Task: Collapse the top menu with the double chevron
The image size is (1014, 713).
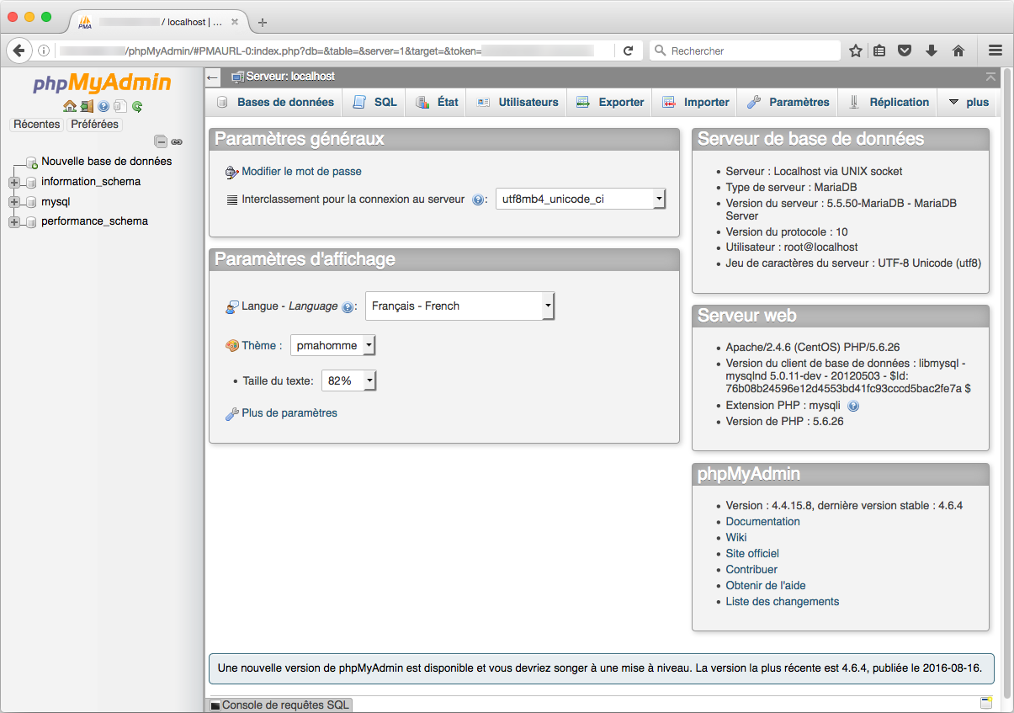Action: click(990, 77)
